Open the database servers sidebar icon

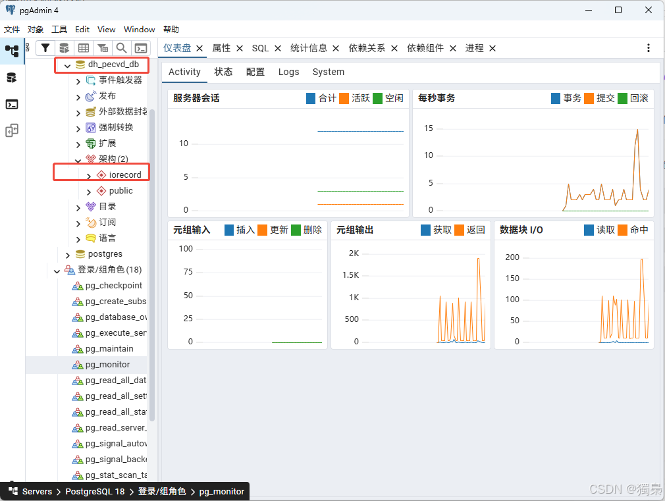(x=12, y=78)
